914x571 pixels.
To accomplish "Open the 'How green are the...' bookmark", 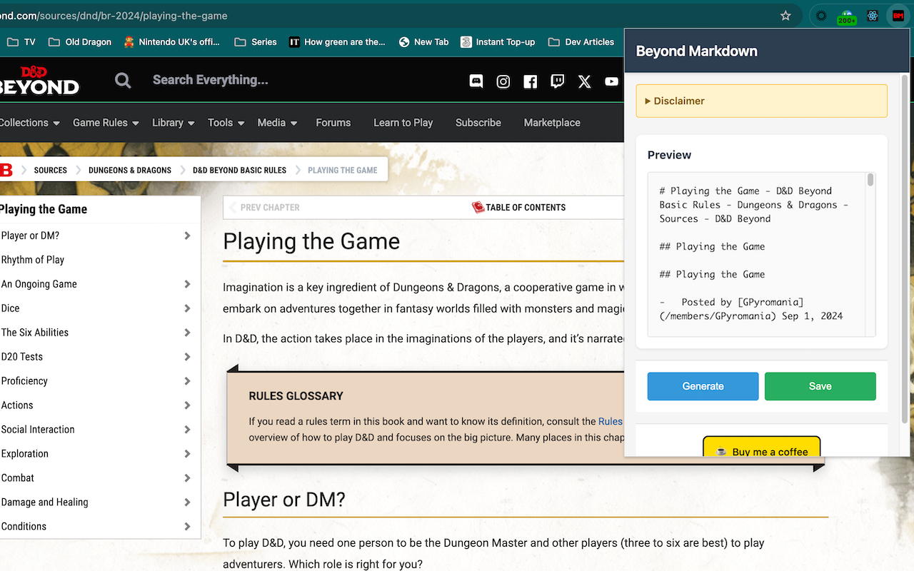I will [x=337, y=42].
